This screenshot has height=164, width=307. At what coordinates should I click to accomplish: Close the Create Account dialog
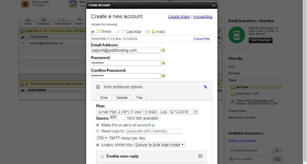pos(213,5)
